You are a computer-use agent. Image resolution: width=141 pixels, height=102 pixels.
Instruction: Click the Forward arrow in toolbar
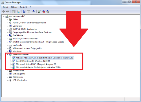coord(8,12)
